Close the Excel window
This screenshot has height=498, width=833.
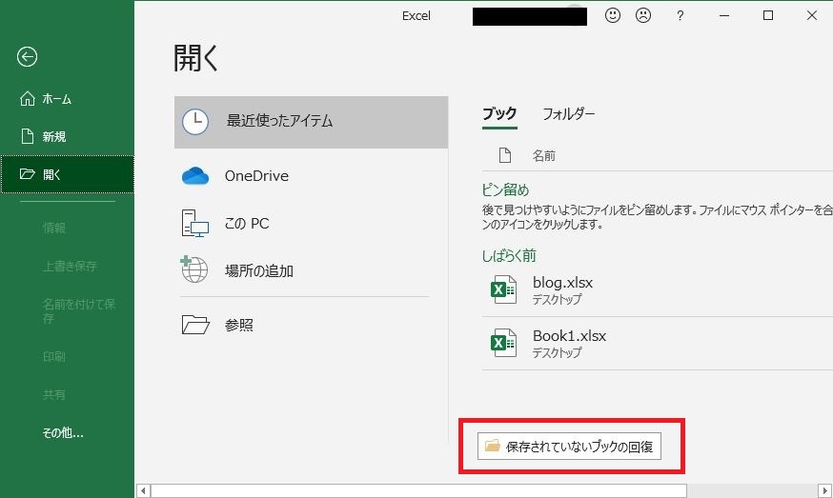click(x=812, y=15)
